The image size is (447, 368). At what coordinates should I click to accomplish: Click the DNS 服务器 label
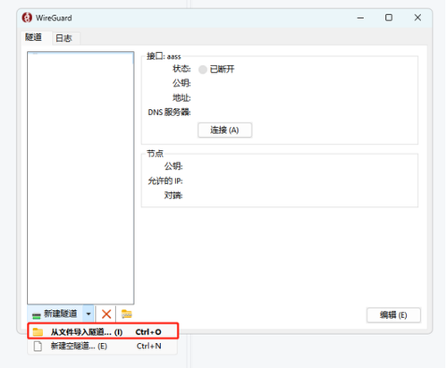pyautogui.click(x=169, y=113)
